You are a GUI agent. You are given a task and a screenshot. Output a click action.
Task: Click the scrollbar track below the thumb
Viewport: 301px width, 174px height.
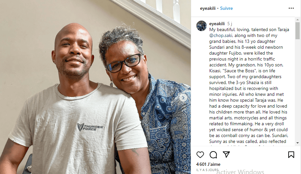(x=297, y=90)
